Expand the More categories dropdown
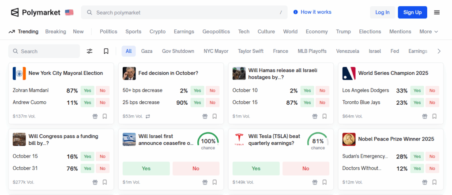The image size is (452, 195). tap(429, 32)
